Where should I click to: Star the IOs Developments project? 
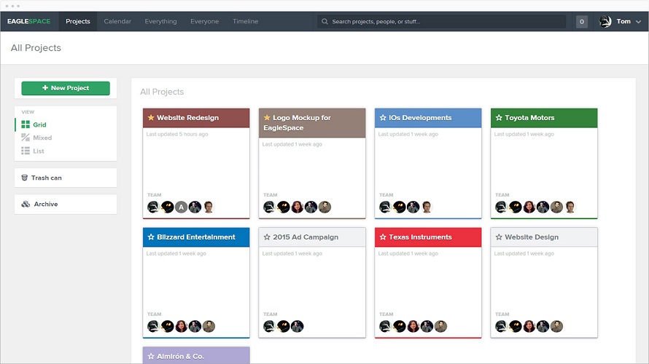(383, 118)
